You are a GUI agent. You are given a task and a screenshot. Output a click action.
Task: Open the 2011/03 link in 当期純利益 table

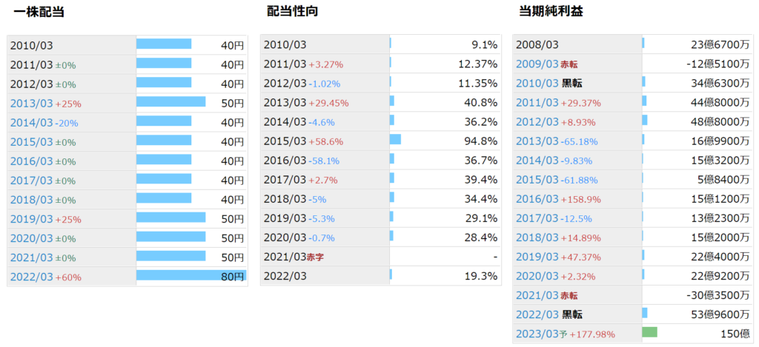537,102
